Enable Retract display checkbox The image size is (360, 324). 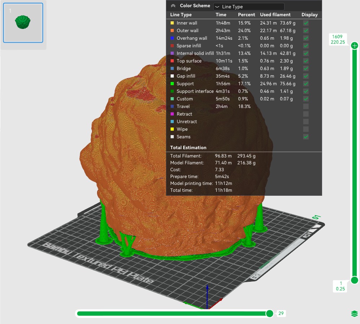306,114
